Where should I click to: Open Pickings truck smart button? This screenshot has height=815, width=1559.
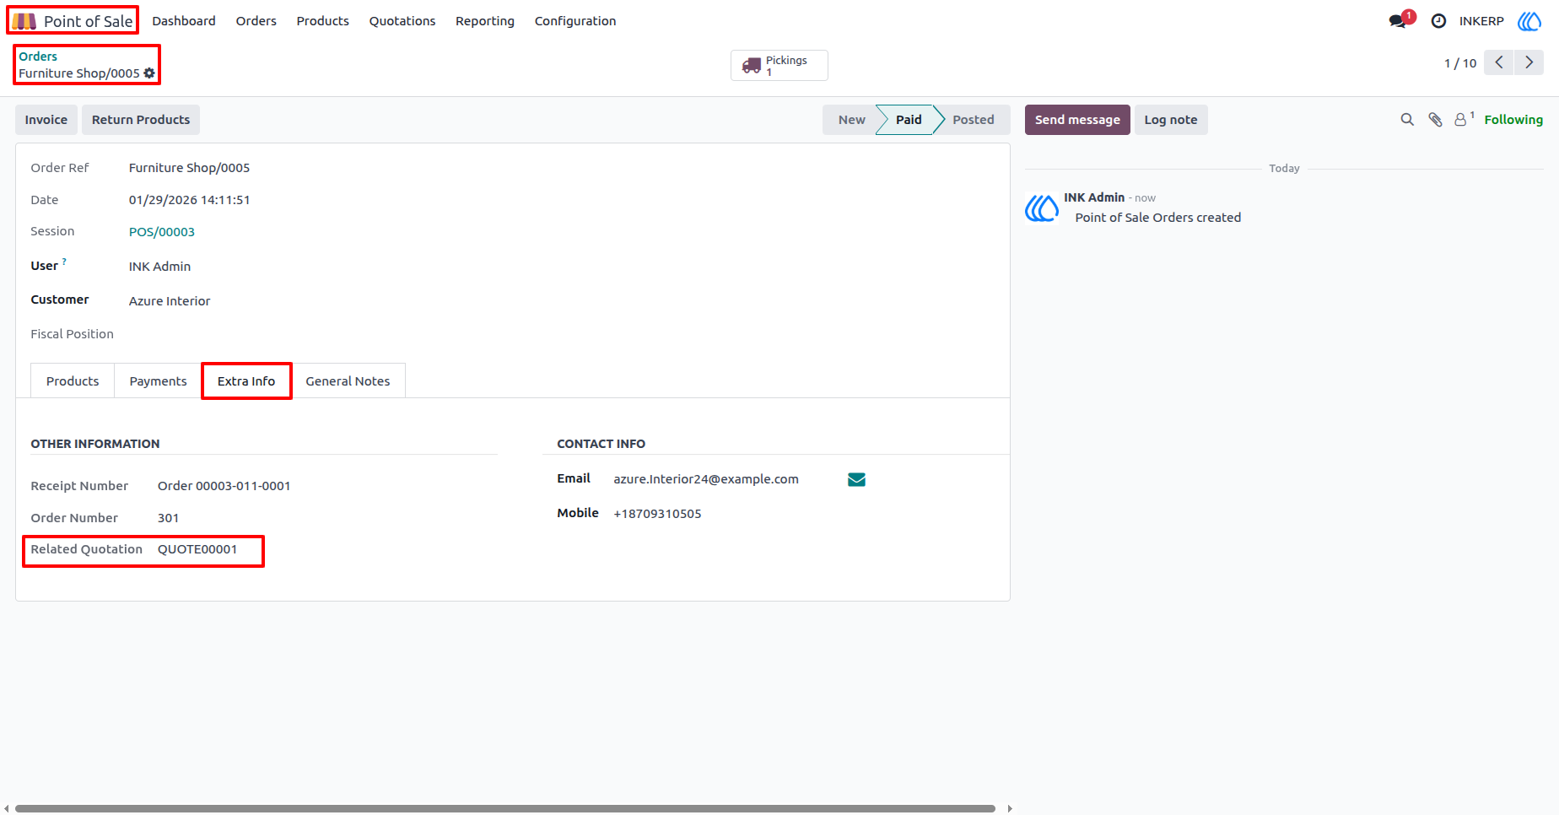click(x=779, y=65)
